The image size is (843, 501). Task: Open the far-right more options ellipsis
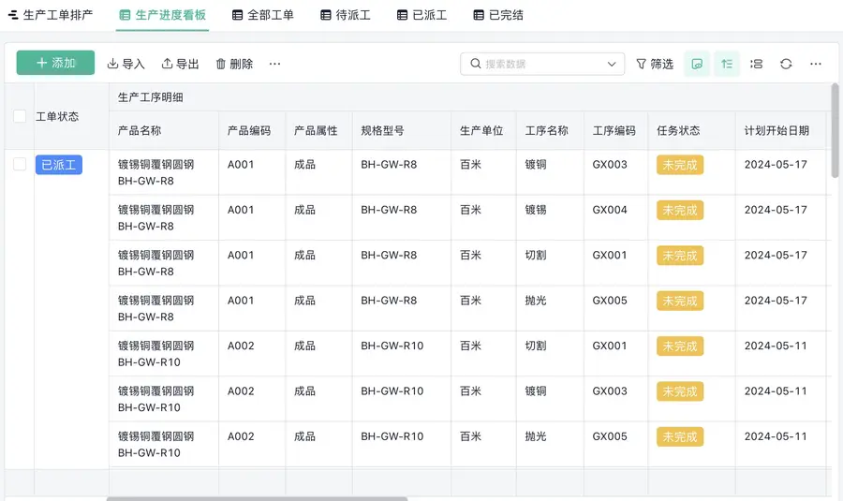click(816, 64)
